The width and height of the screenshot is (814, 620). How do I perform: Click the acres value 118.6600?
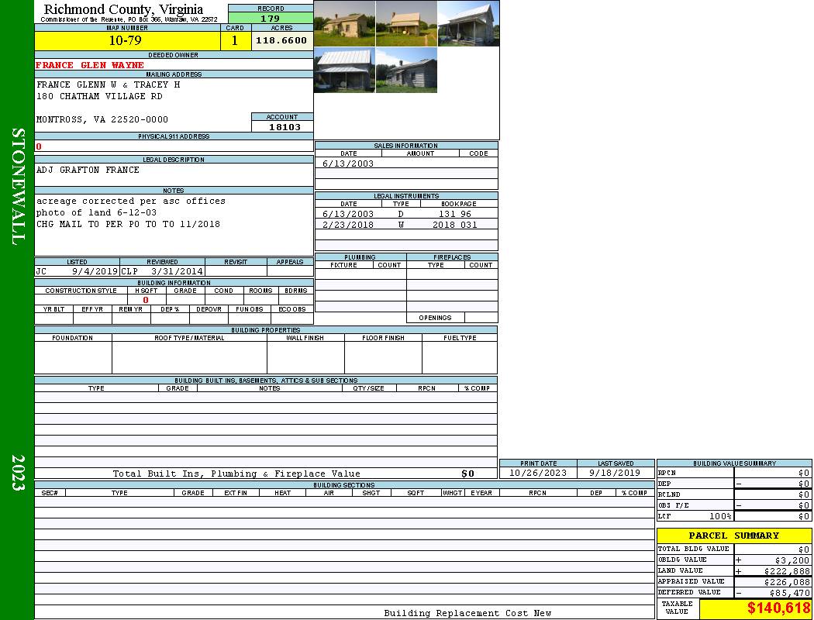point(281,41)
